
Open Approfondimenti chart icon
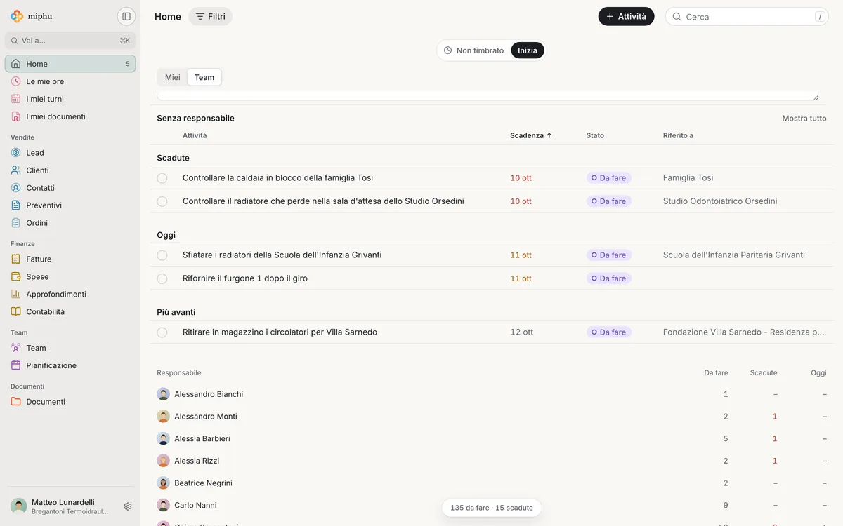(x=15, y=294)
